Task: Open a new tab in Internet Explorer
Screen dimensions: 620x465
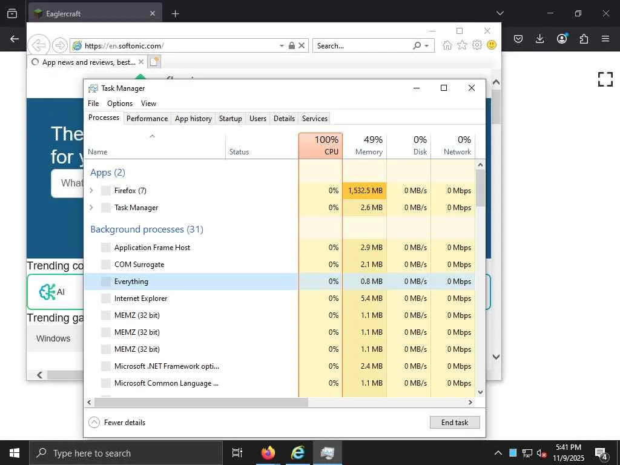Action: [x=154, y=62]
